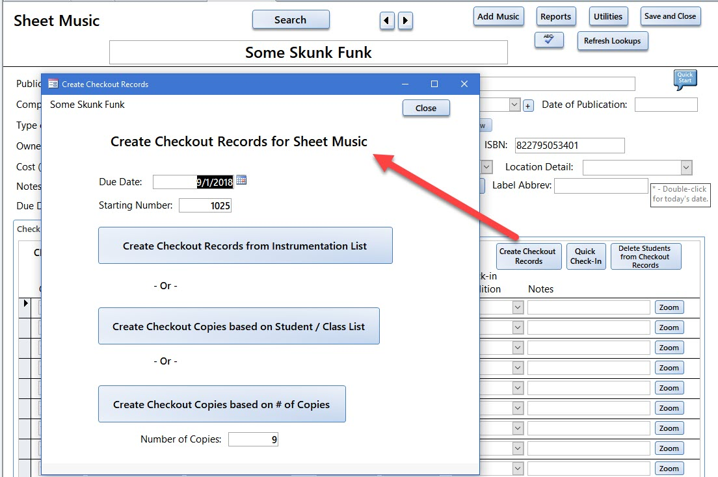Click Create Checkout Copies based on Student / Class List
This screenshot has height=477, width=718.
point(239,326)
